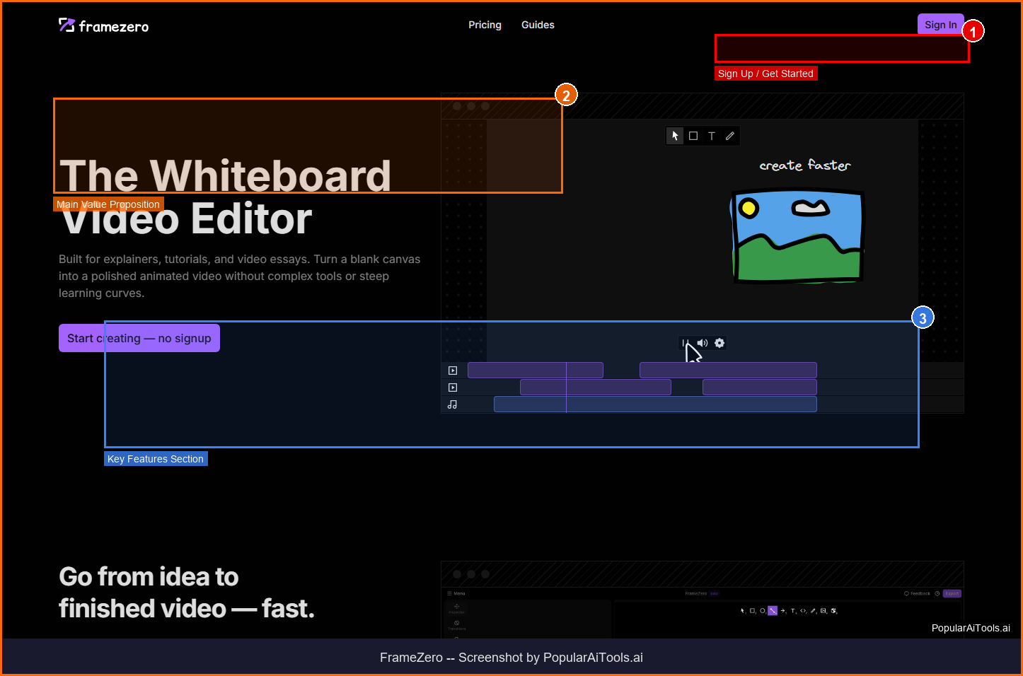Screen dimensions: 1023x676
Task: Click the purple Export button
Action: click(x=952, y=594)
